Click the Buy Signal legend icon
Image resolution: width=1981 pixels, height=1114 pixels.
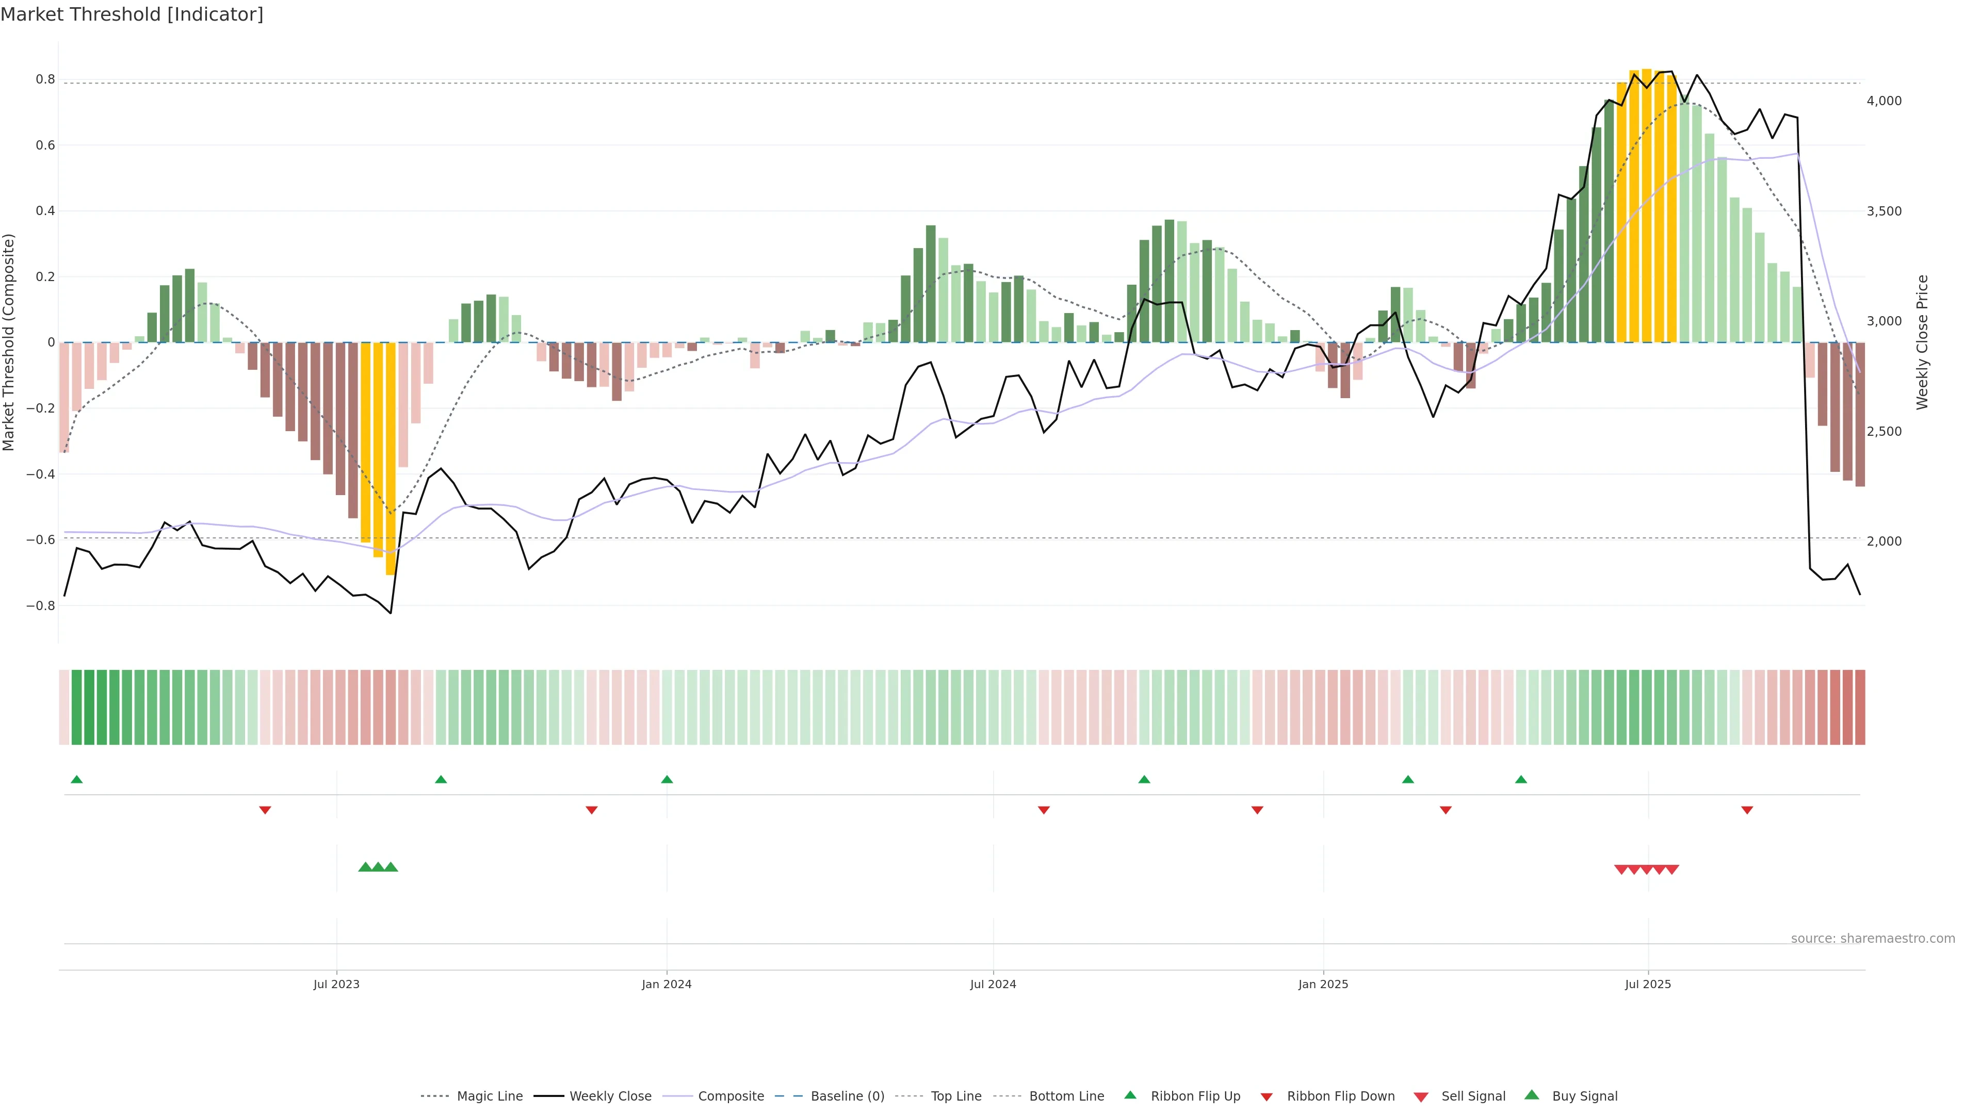click(x=1532, y=1095)
